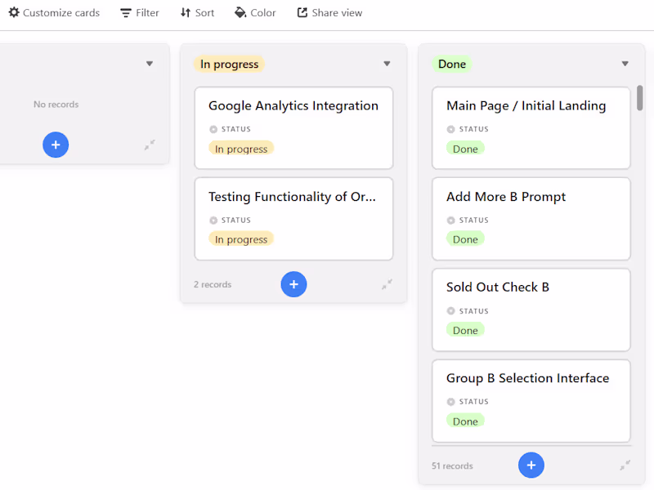Viewport: 654px width, 490px height.
Task: Click the Color paint bucket icon
Action: click(240, 13)
